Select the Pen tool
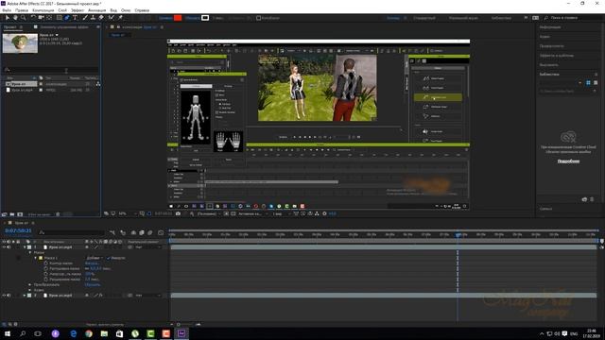The height and width of the screenshot is (340, 605). (67, 18)
